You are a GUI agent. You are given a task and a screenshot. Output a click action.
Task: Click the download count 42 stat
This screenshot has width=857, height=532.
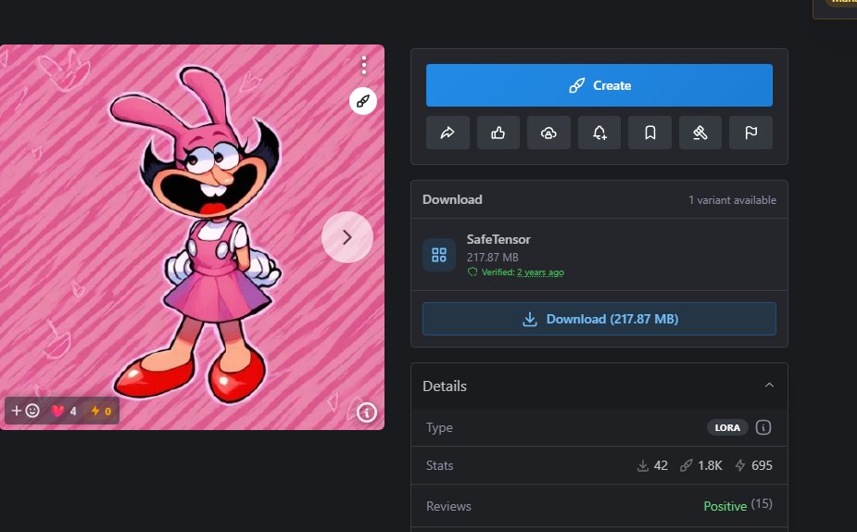652,465
